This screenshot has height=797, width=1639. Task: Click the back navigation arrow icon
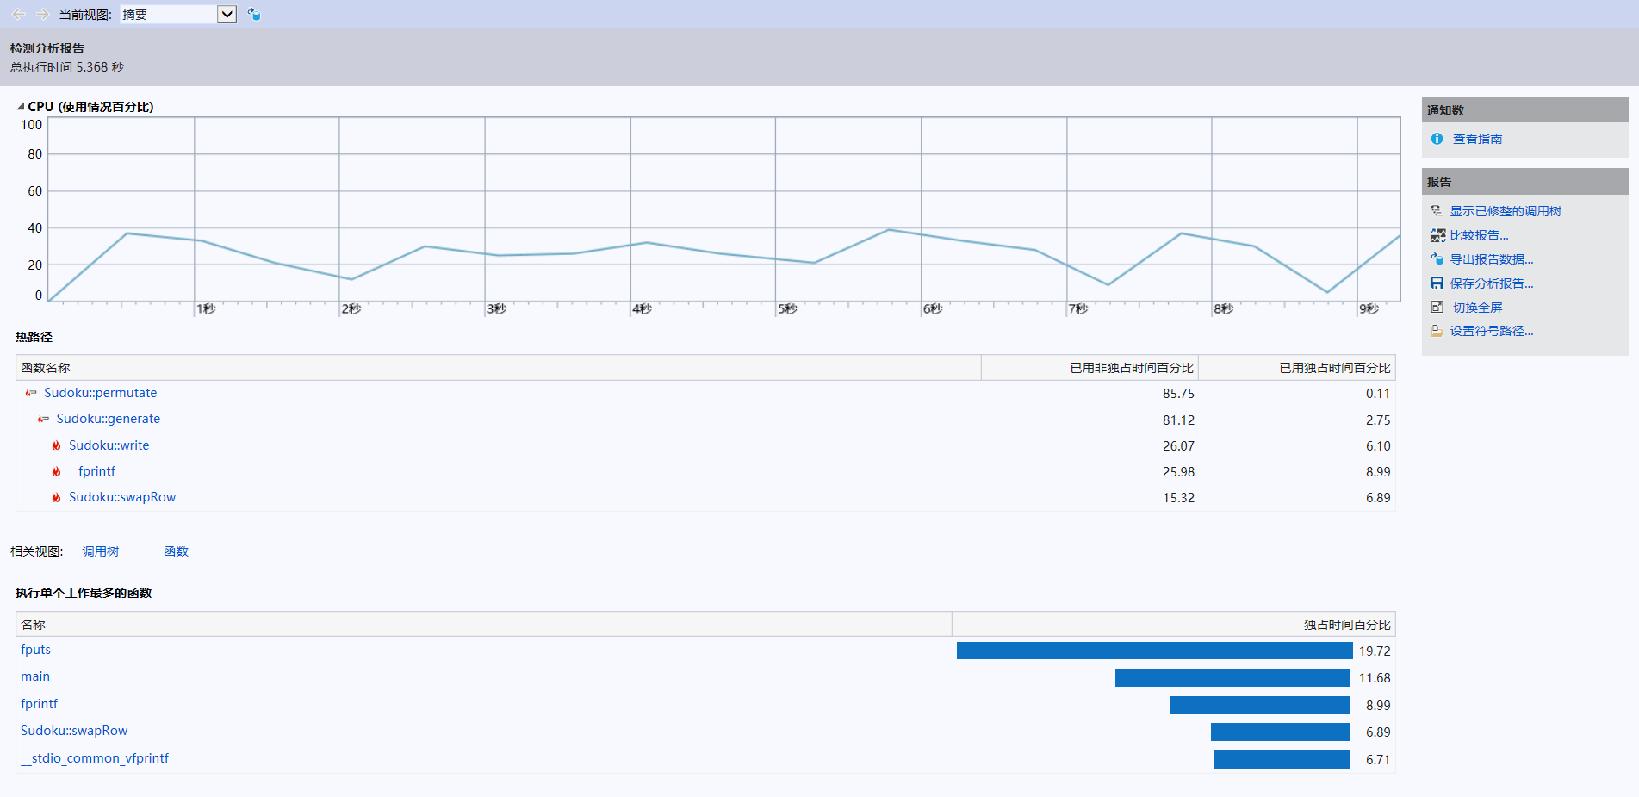coord(18,14)
